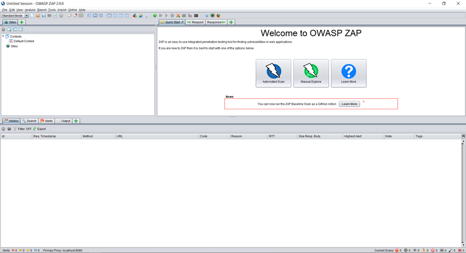Click the Open Session folder icon
The image size is (466, 253).
coord(38,15)
